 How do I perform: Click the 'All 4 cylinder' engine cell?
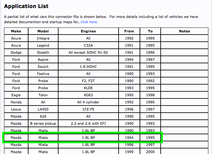point(88,102)
